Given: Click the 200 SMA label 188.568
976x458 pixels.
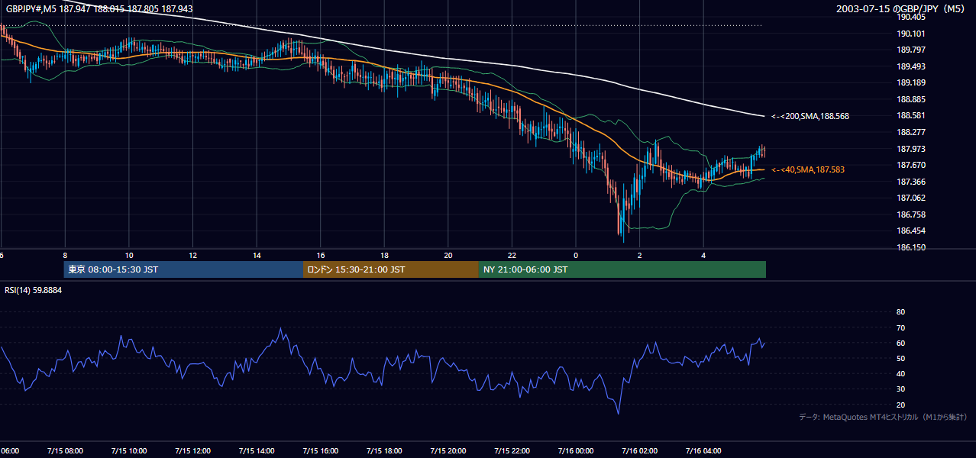Looking at the screenshot, I should point(810,116).
